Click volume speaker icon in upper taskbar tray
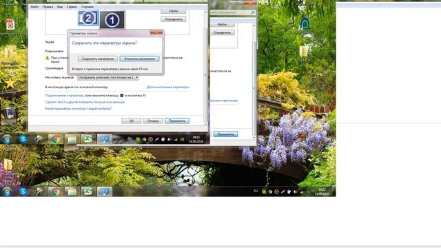The image size is (441, 248). [x=170, y=139]
